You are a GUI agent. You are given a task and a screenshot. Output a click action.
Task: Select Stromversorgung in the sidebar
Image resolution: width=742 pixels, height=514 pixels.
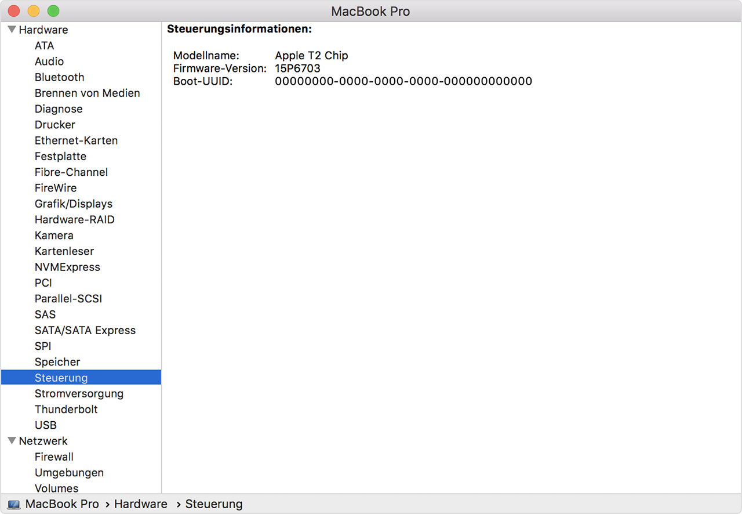point(79,393)
